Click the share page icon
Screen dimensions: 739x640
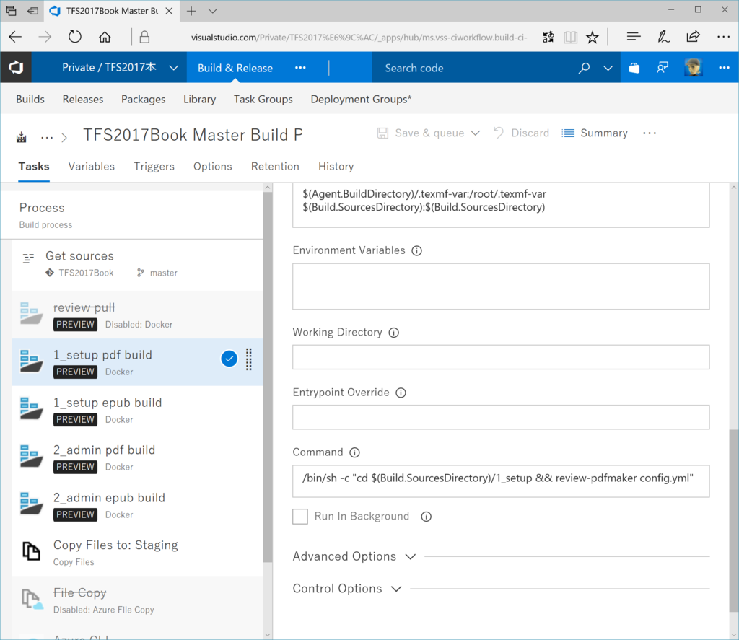click(694, 37)
